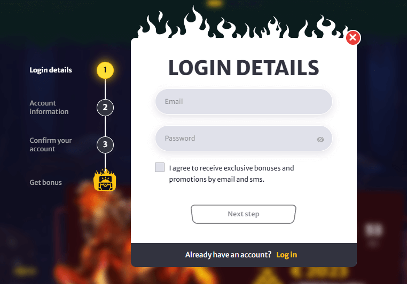Click the LOGIN DETAILS heading
The width and height of the screenshot is (407, 284).
pos(244,68)
